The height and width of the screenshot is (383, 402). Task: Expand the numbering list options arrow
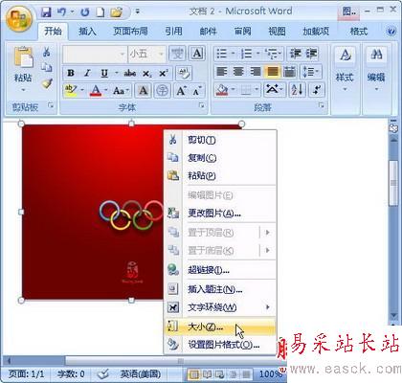[x=258, y=54]
